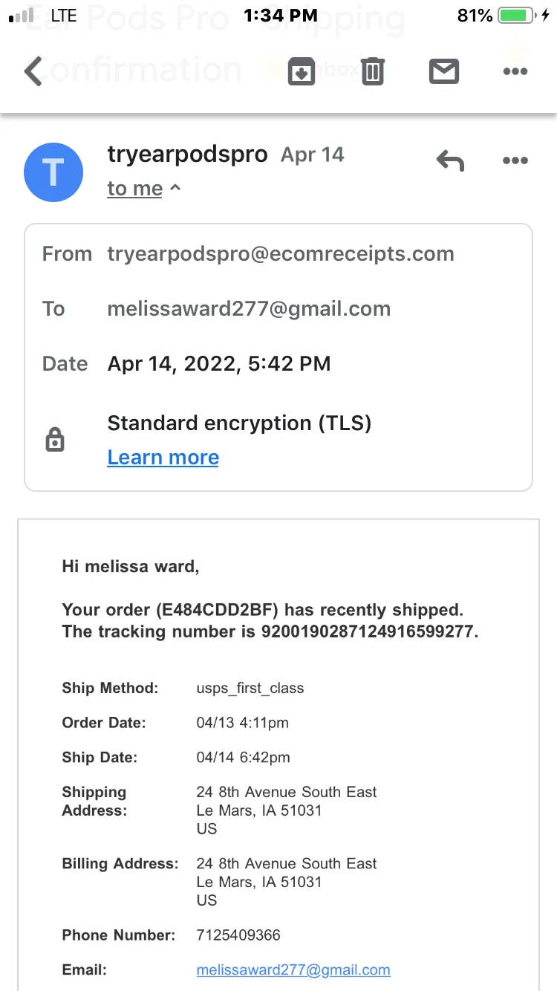Tap the To address in details card

pyautogui.click(x=249, y=309)
